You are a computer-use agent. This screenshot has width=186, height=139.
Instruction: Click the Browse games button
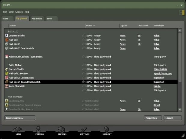pyautogui.click(x=20, y=118)
